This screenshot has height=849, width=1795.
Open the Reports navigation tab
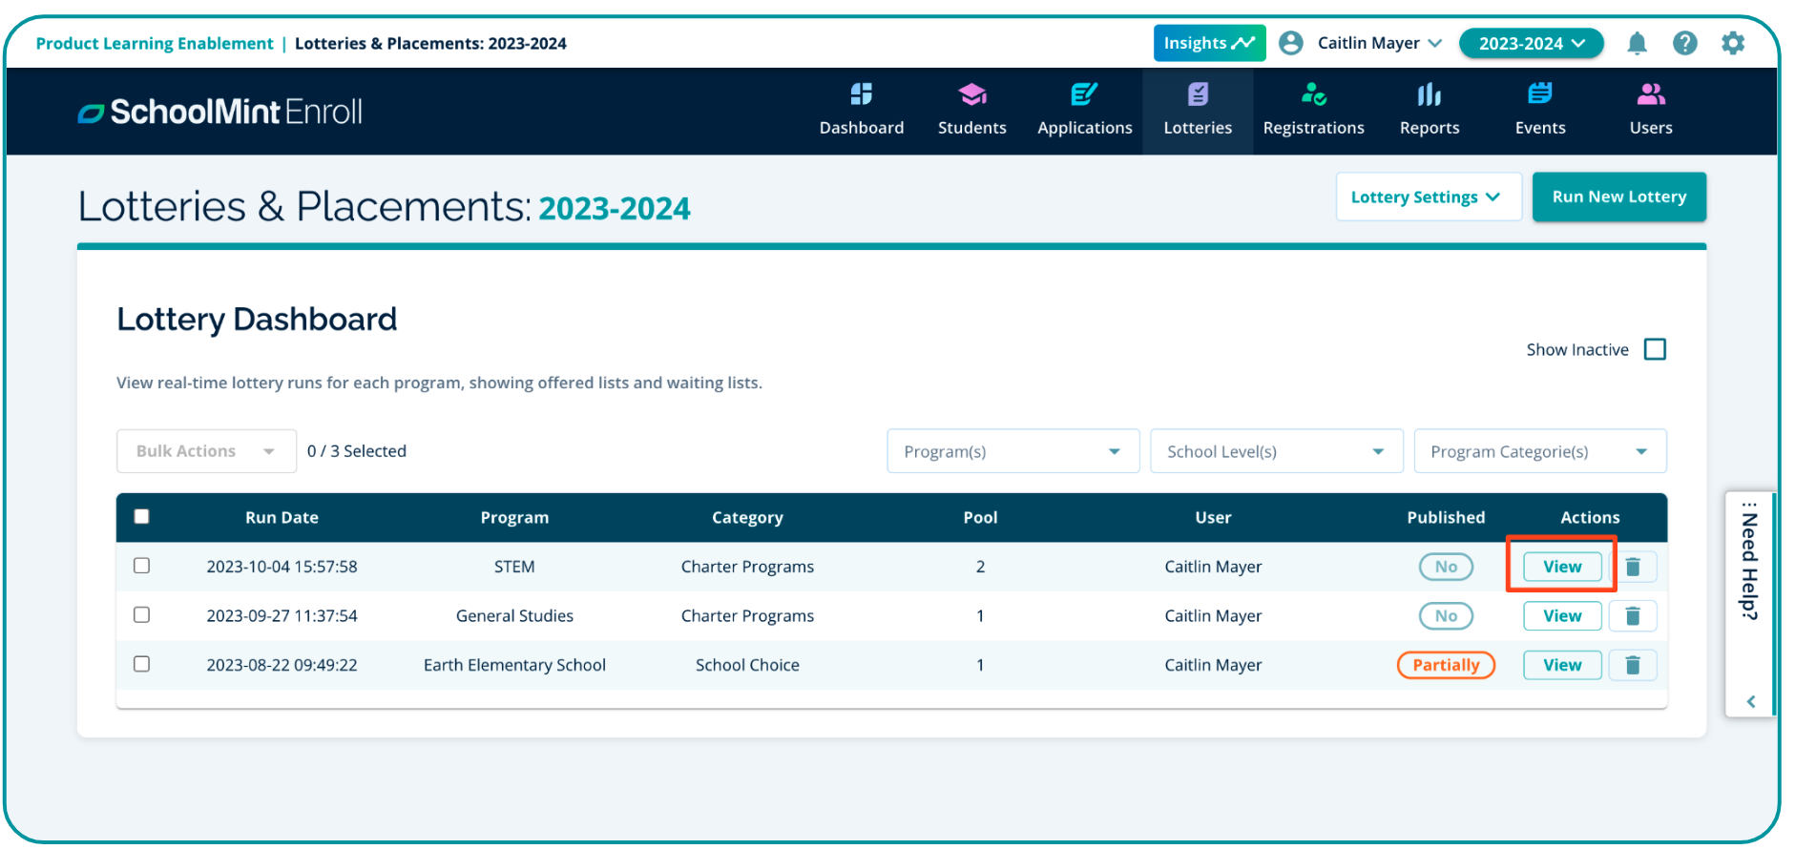coord(1429,111)
